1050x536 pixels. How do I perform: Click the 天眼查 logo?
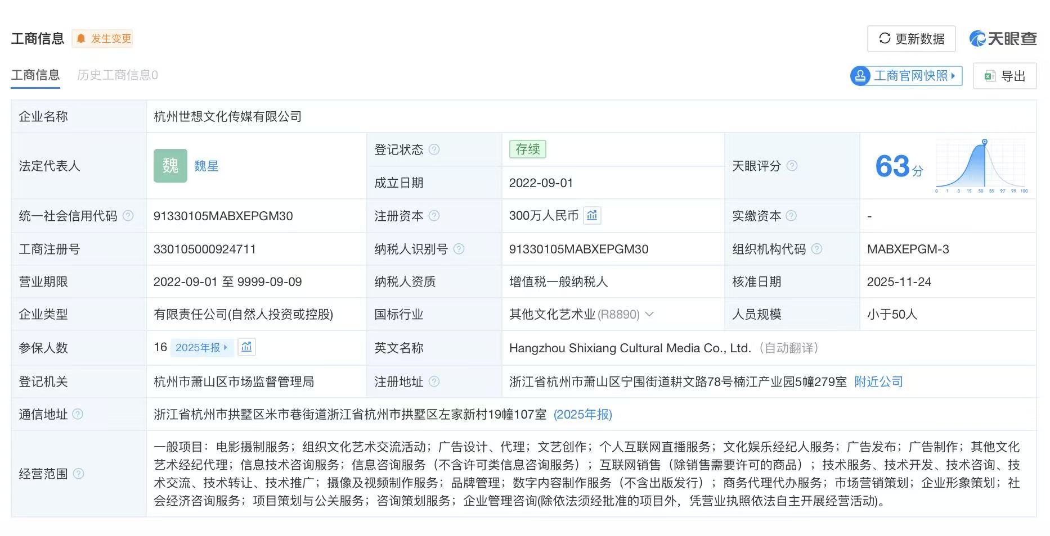1003,39
